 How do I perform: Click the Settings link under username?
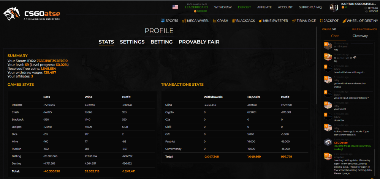click(373, 8)
